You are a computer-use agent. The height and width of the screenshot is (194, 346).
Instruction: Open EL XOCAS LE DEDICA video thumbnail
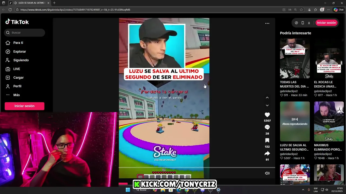click(x=329, y=58)
